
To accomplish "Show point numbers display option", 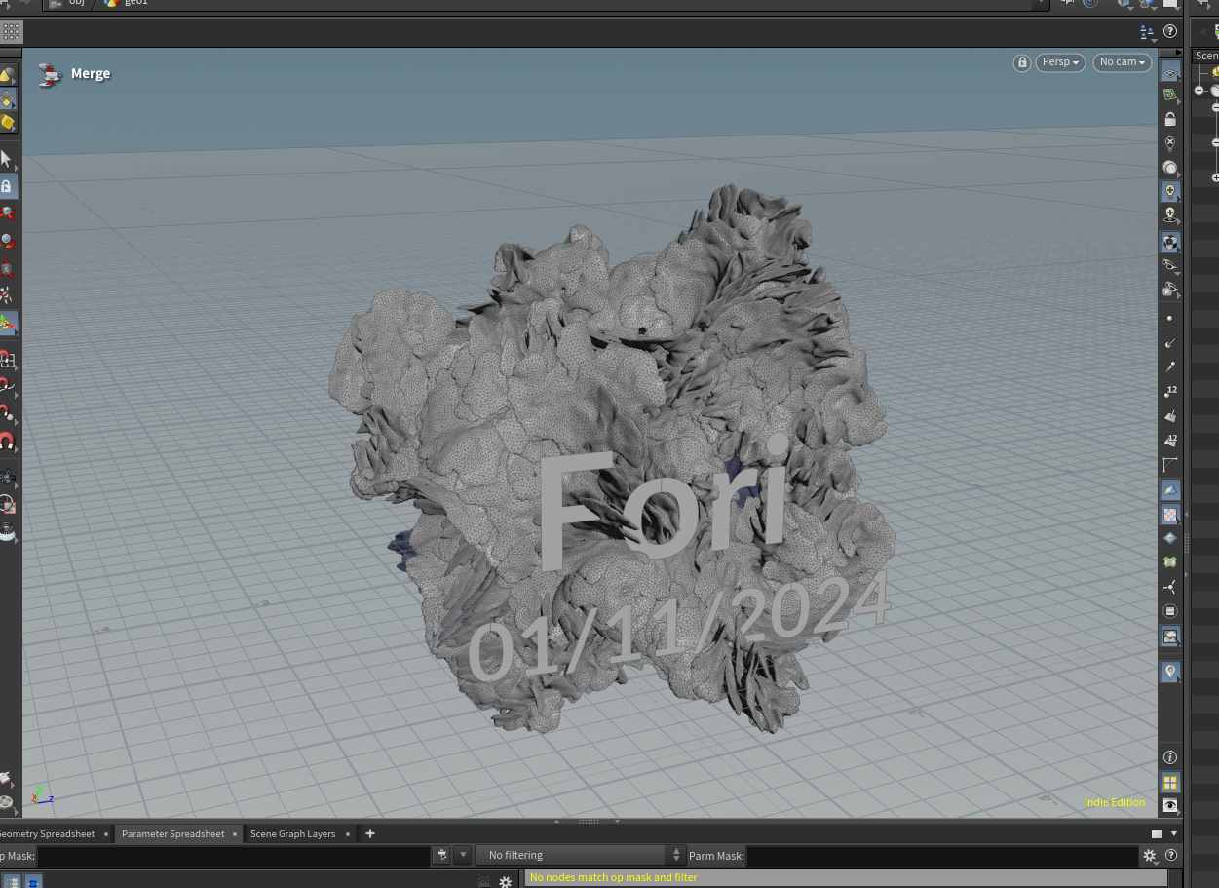I will tap(1170, 392).
